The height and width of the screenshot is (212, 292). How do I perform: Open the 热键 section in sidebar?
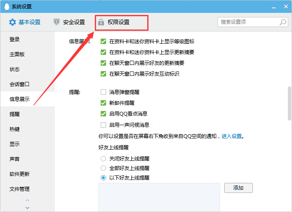[15, 129]
